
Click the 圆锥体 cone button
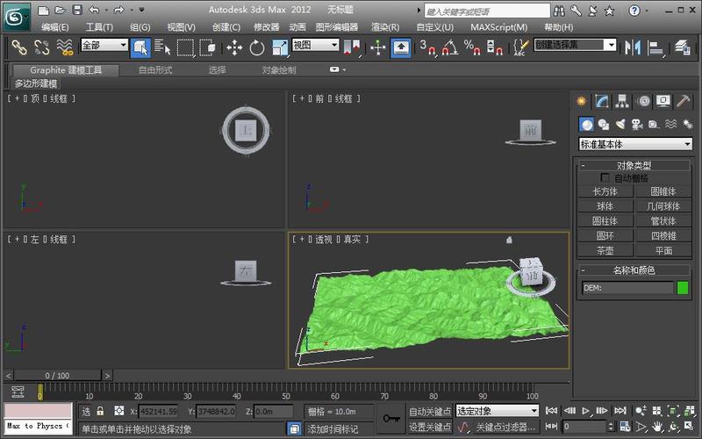coord(663,191)
